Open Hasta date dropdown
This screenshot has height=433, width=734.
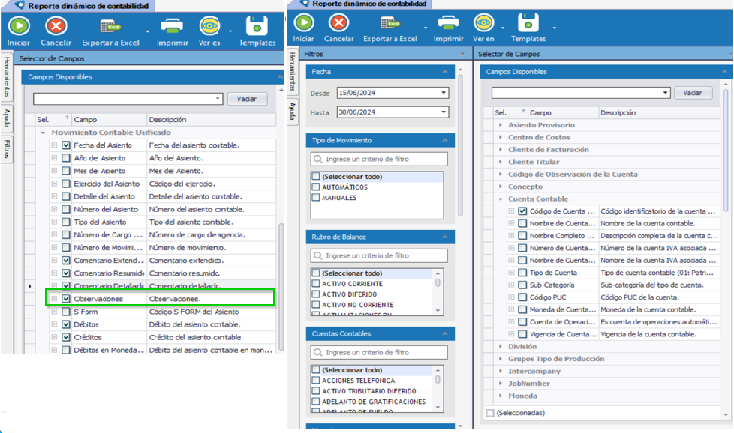[444, 112]
